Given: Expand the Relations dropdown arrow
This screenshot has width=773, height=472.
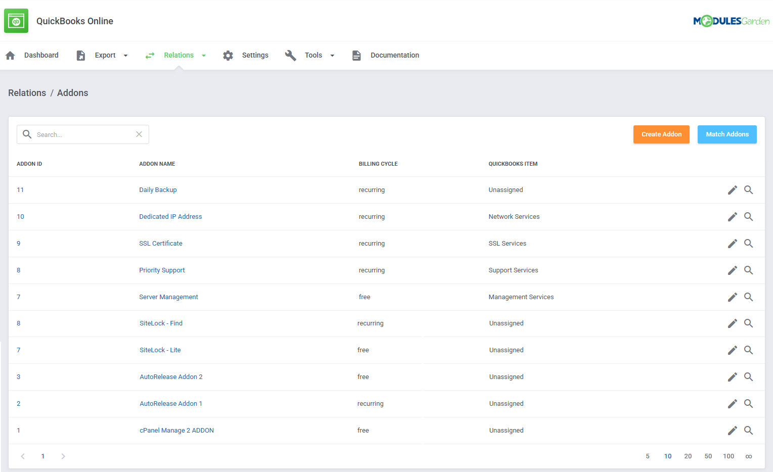Looking at the screenshot, I should tap(204, 56).
